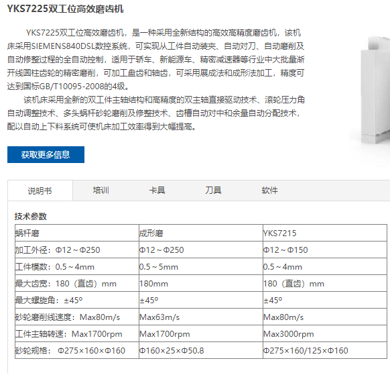
Task: Click the Φ275×160/125×Φ160 cell
Action: coord(325,350)
